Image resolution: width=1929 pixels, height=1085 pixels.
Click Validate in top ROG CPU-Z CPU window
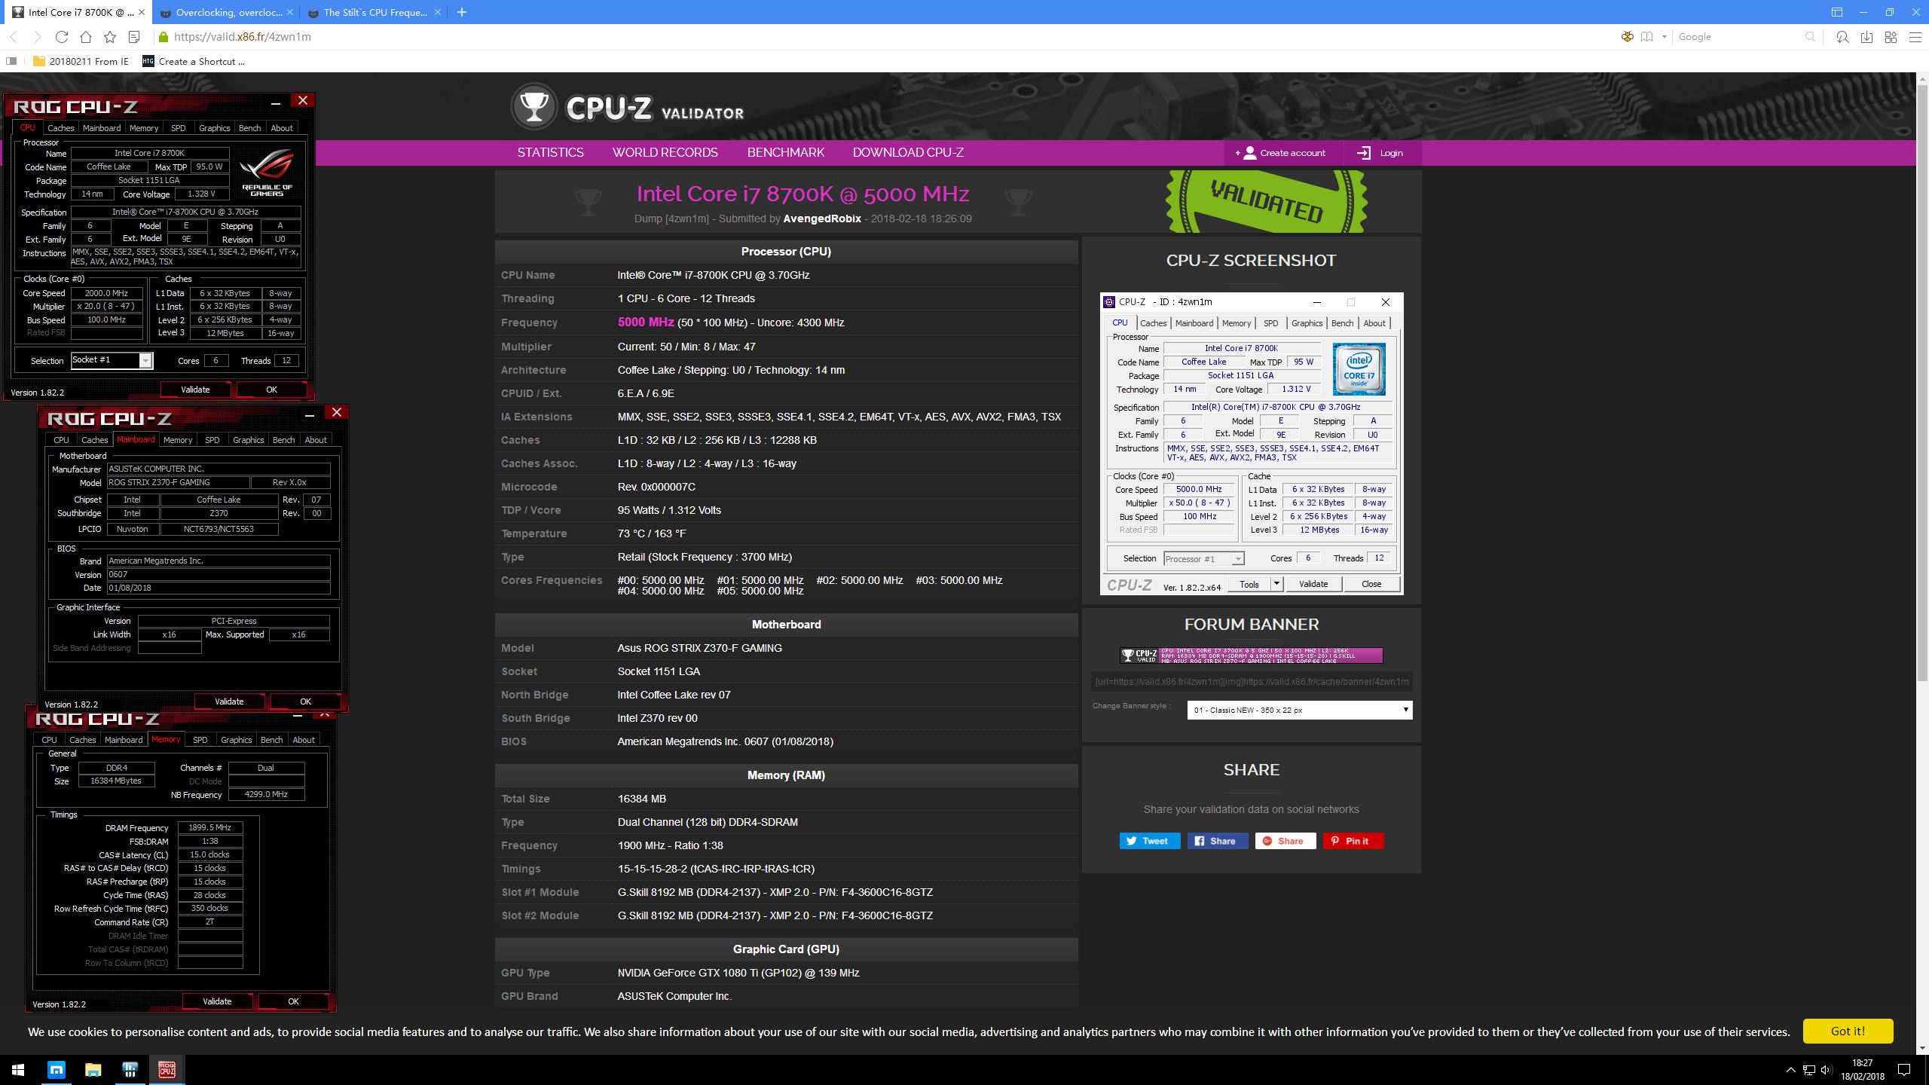tap(195, 390)
